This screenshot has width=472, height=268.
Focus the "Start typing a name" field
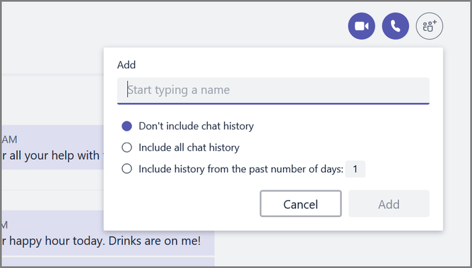[274, 90]
